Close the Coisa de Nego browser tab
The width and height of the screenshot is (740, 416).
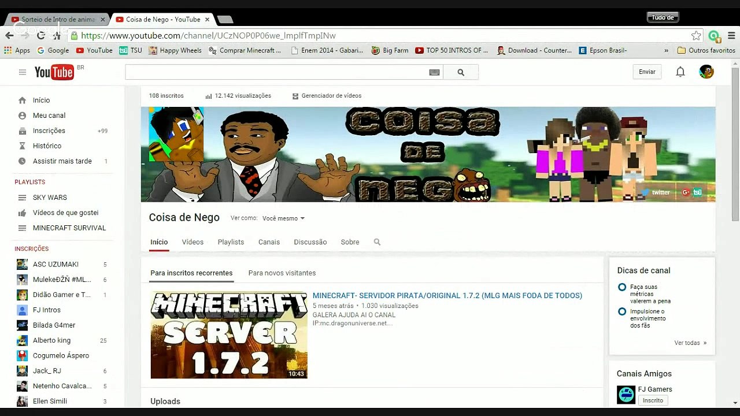pyautogui.click(x=207, y=19)
